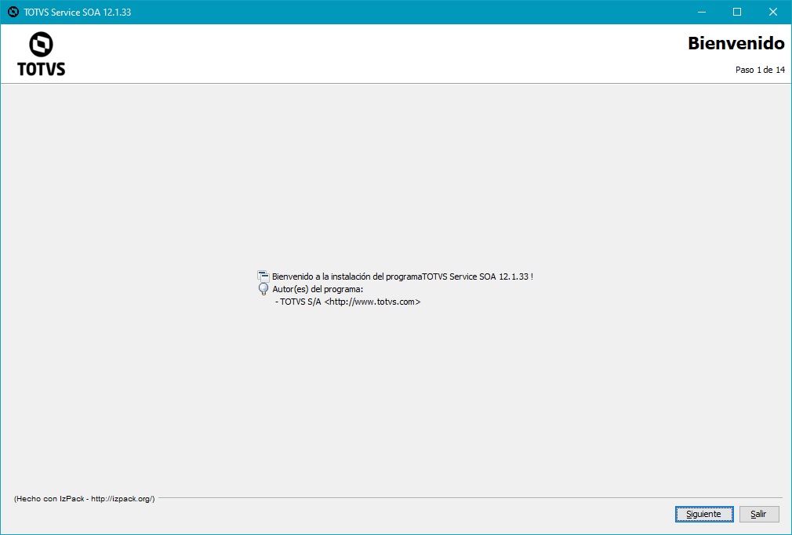The height and width of the screenshot is (535, 792).
Task: Maximize the installer window
Action: (x=737, y=12)
